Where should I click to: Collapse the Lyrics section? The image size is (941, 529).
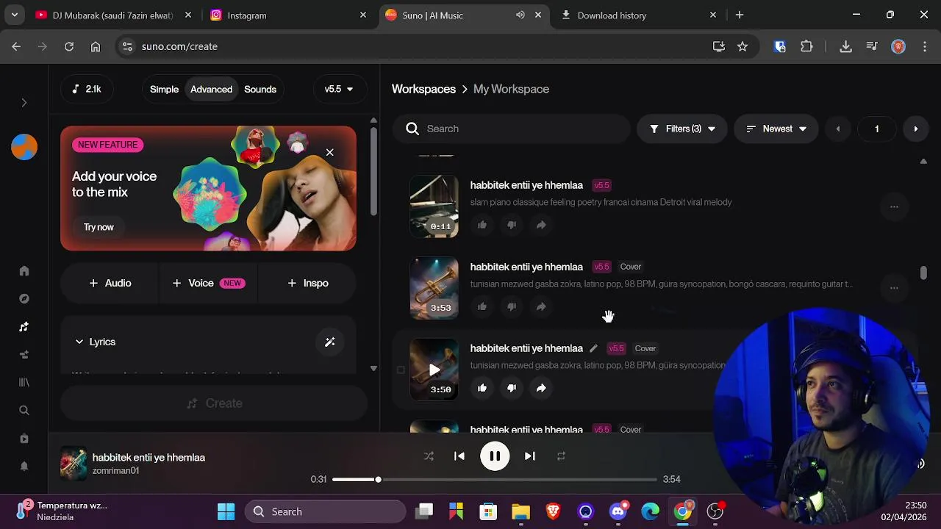coord(96,342)
